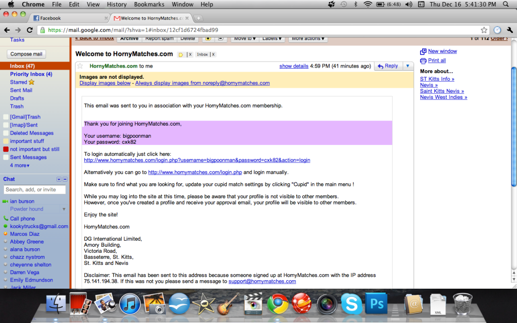Click the Search, add, or invite chat field
517x323 pixels.
35,190
